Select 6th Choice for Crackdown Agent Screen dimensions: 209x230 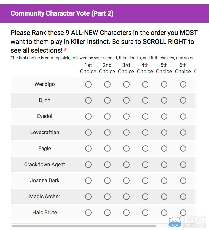[183, 165]
